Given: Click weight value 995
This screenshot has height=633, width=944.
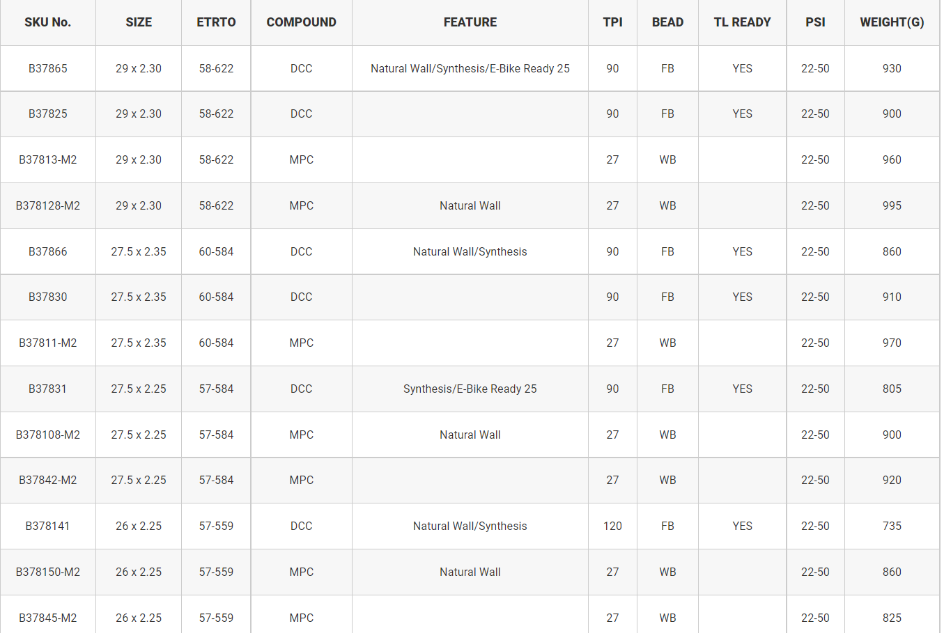Looking at the screenshot, I should point(892,205).
